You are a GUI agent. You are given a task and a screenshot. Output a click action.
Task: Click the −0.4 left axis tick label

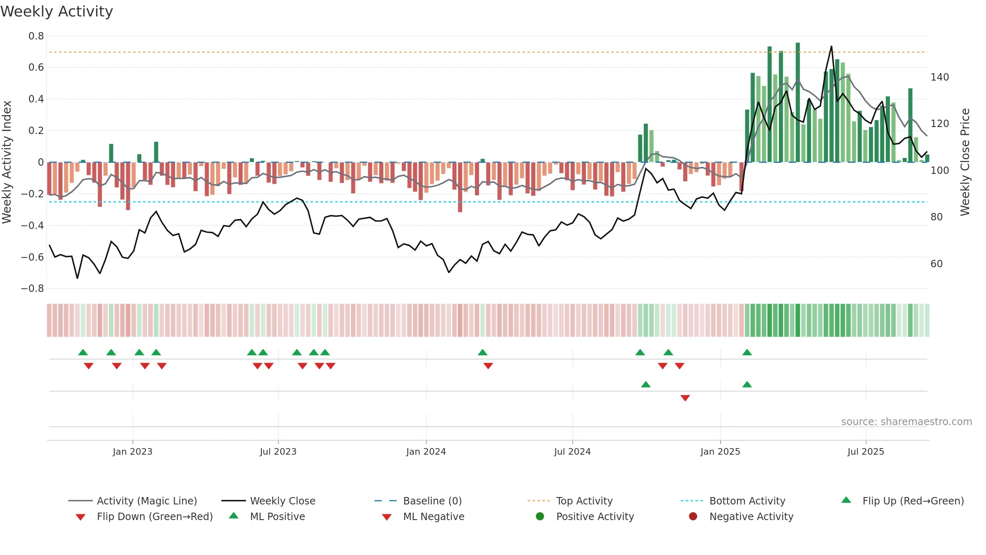[x=32, y=225]
